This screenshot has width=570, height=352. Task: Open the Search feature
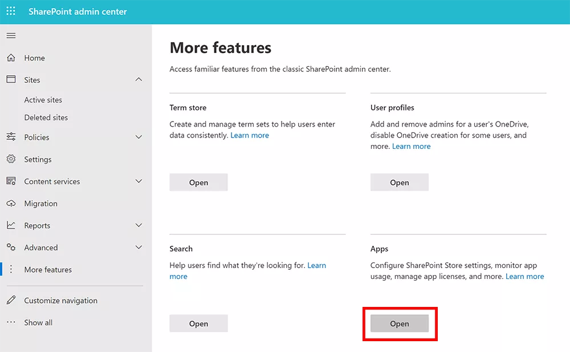(x=198, y=323)
